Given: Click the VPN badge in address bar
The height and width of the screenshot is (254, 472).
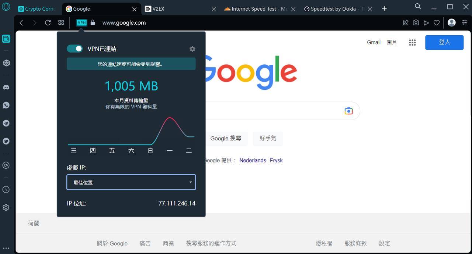Looking at the screenshot, I should click(81, 23).
